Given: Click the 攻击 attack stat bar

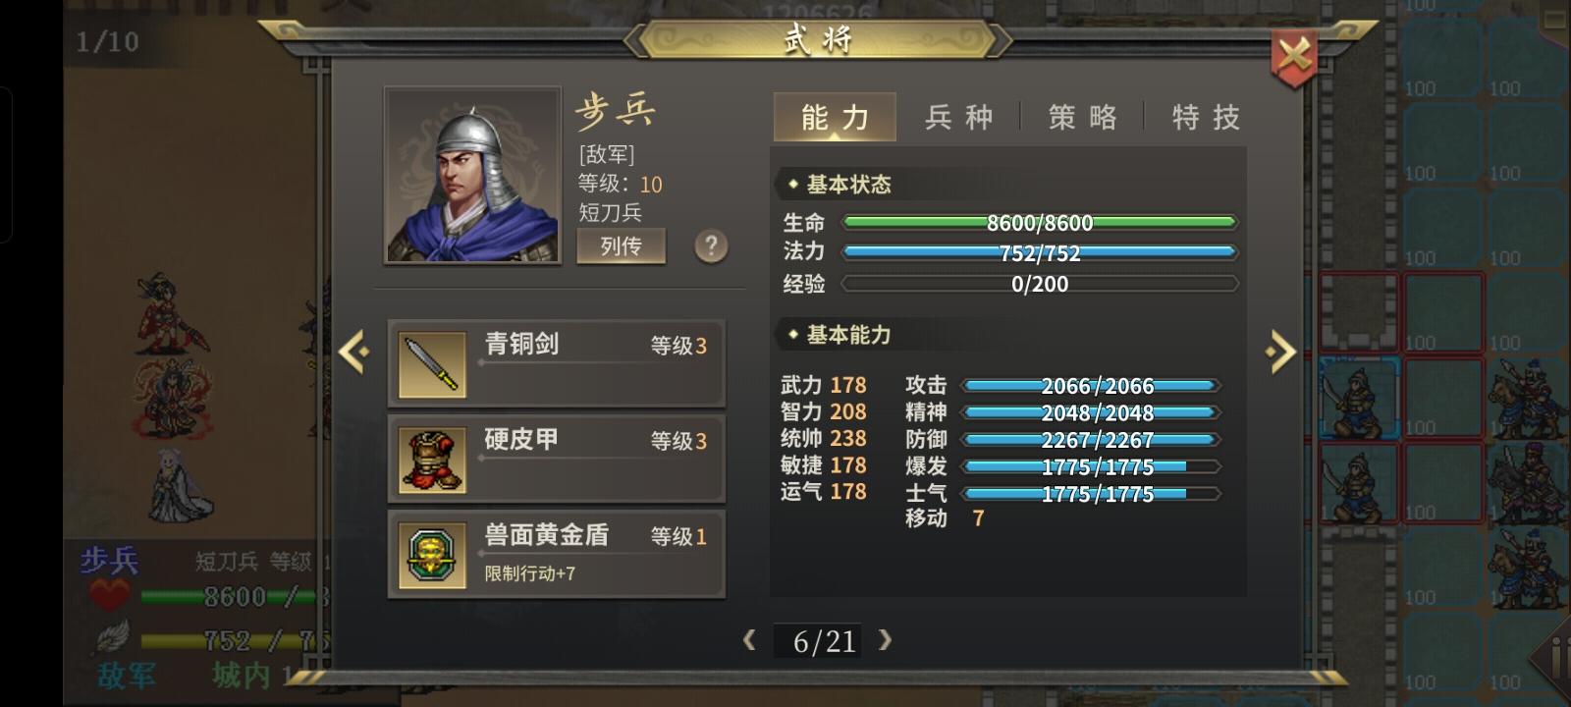Looking at the screenshot, I should 1092,386.
